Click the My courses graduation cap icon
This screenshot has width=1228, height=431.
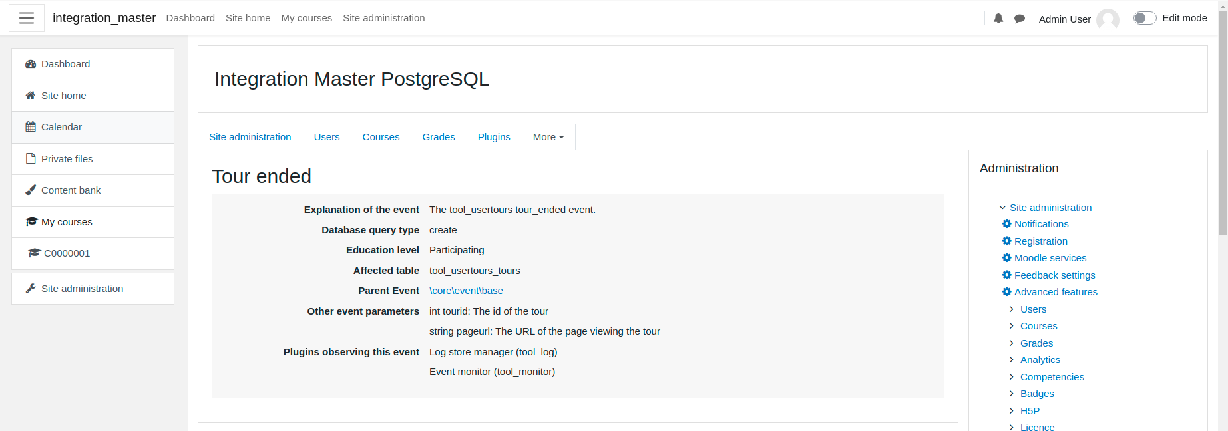click(x=31, y=222)
